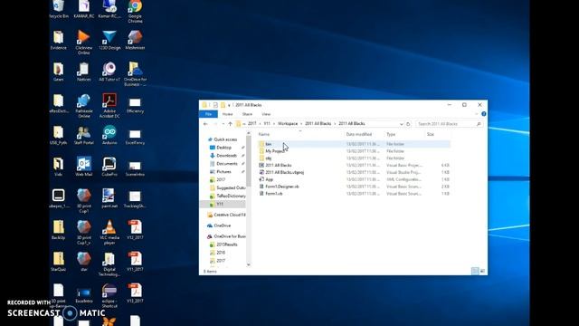
Task: Select Form1.vb file
Action: pos(273,194)
